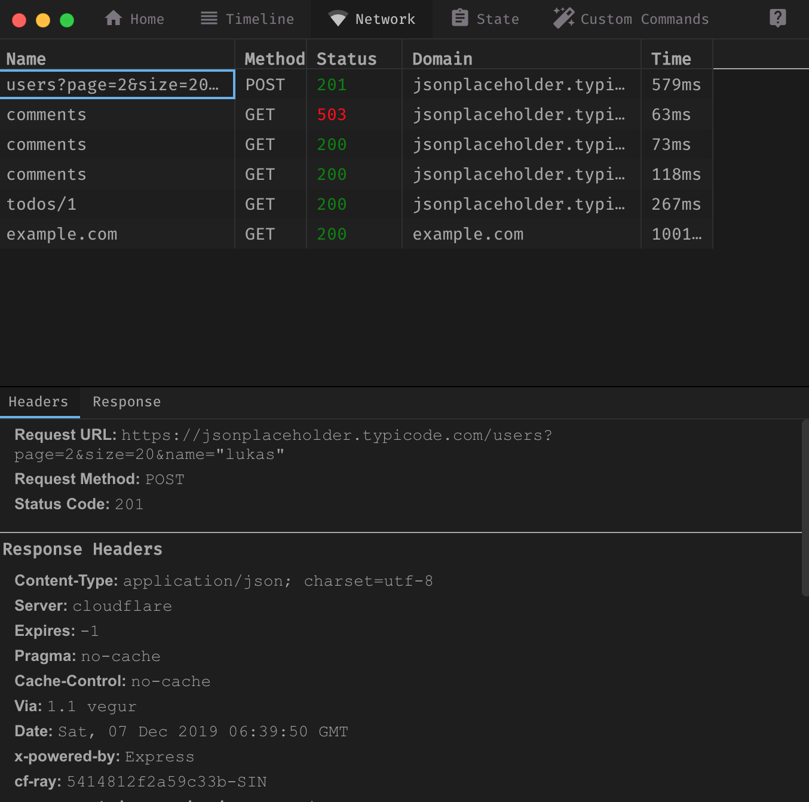The height and width of the screenshot is (802, 809).
Task: Switch to the Timeline tab label
Action: [x=260, y=19]
